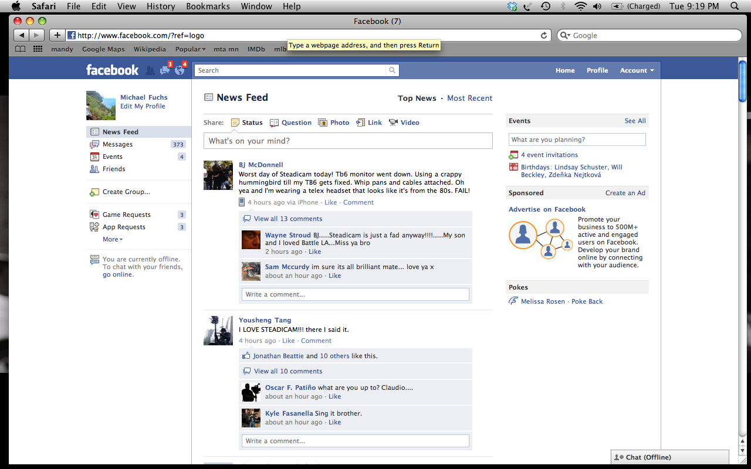Click the Events calendar sidebar icon
Image resolution: width=751 pixels, height=469 pixels.
pyautogui.click(x=94, y=157)
